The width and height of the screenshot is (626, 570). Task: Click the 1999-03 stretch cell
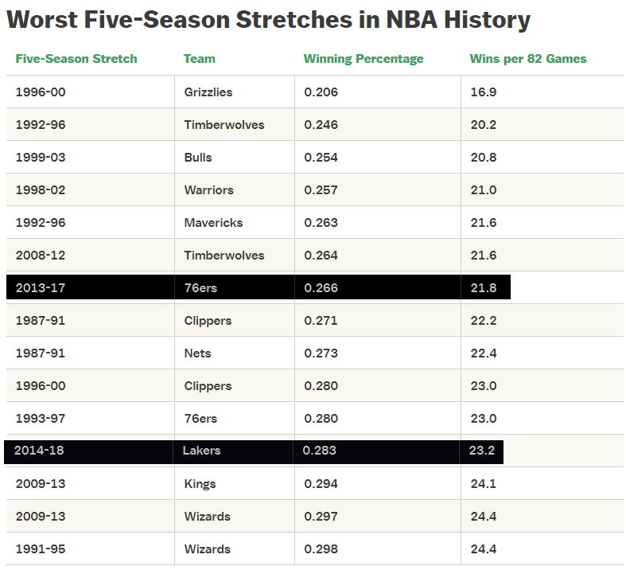[41, 158]
